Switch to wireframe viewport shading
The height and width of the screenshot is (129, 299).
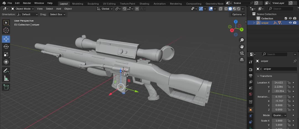226,9
